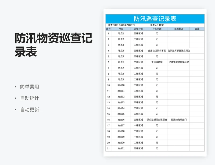
Task: Click the status cell '已通知路政部门'
Action: click(179, 120)
